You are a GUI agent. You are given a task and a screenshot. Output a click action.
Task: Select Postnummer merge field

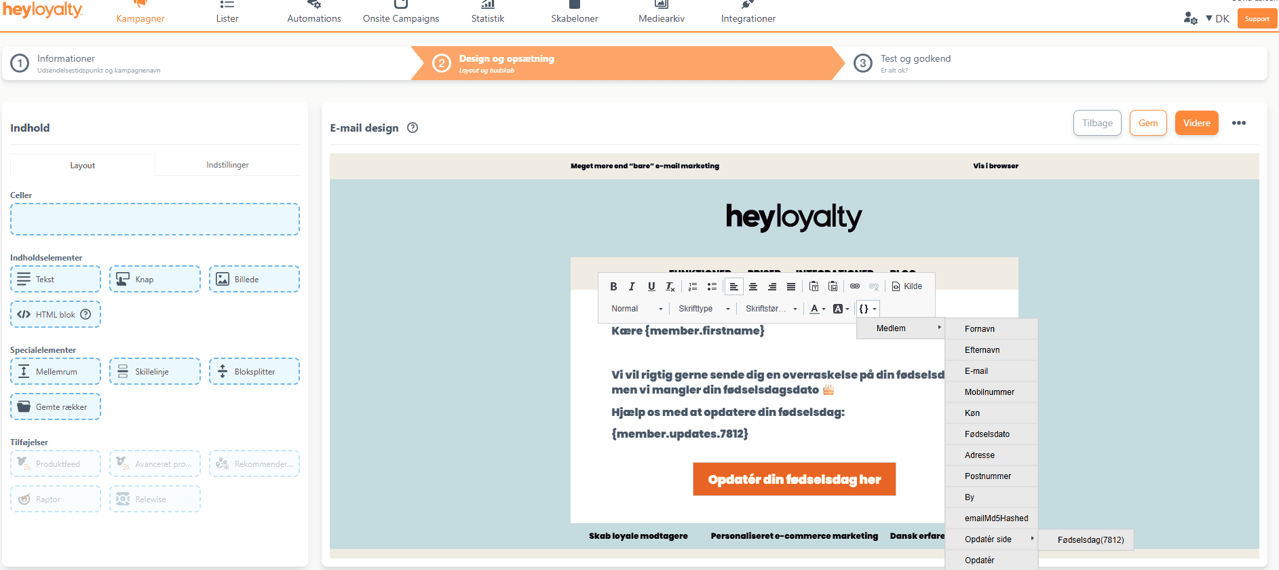(x=991, y=476)
